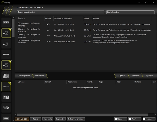
Task: Toggle the France 2 channel icon
Action: point(6,33)
